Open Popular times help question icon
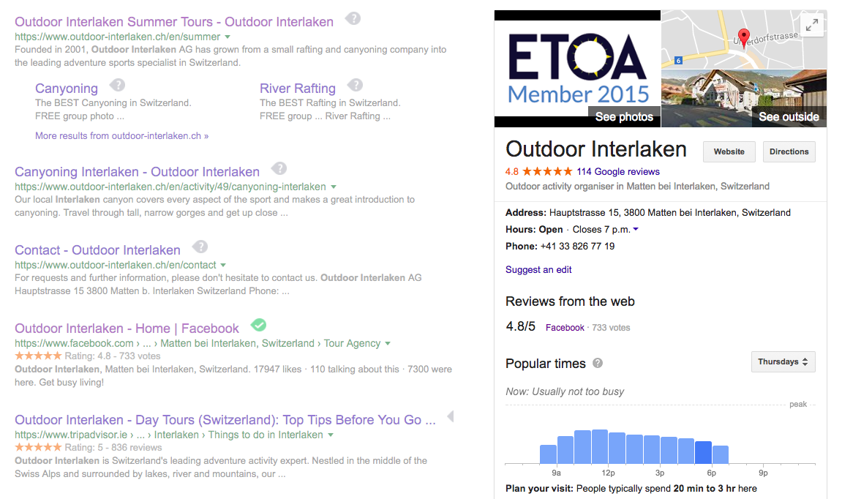Screen dimensions: 842x499 598,364
